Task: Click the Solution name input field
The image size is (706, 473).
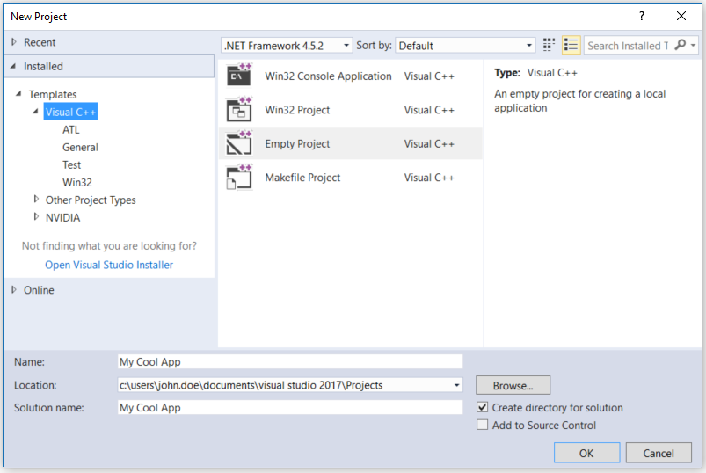Action: tap(290, 407)
